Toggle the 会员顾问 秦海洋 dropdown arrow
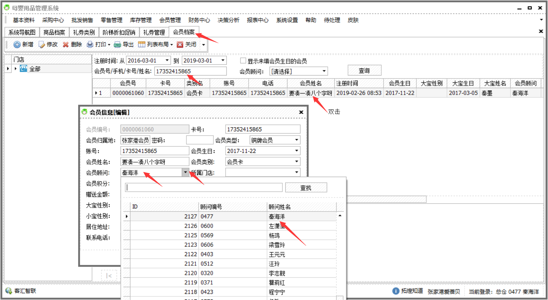 coord(185,172)
